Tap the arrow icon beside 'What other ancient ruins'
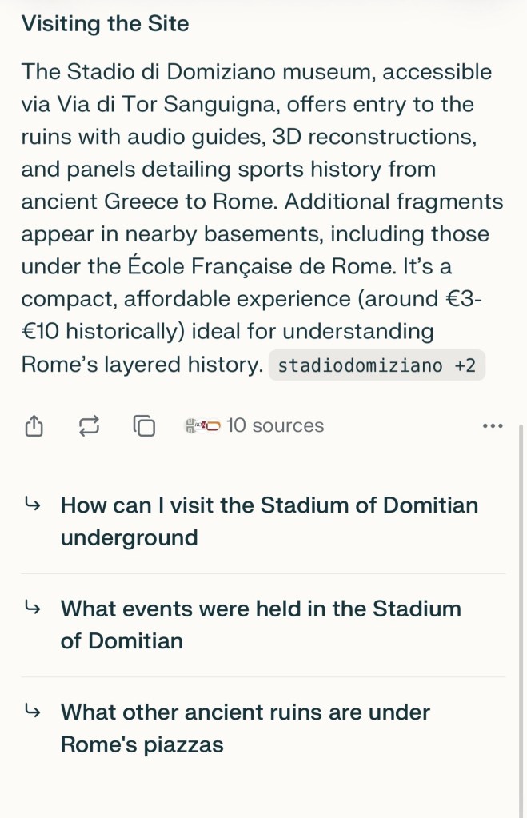This screenshot has width=527, height=818. coord(33,711)
